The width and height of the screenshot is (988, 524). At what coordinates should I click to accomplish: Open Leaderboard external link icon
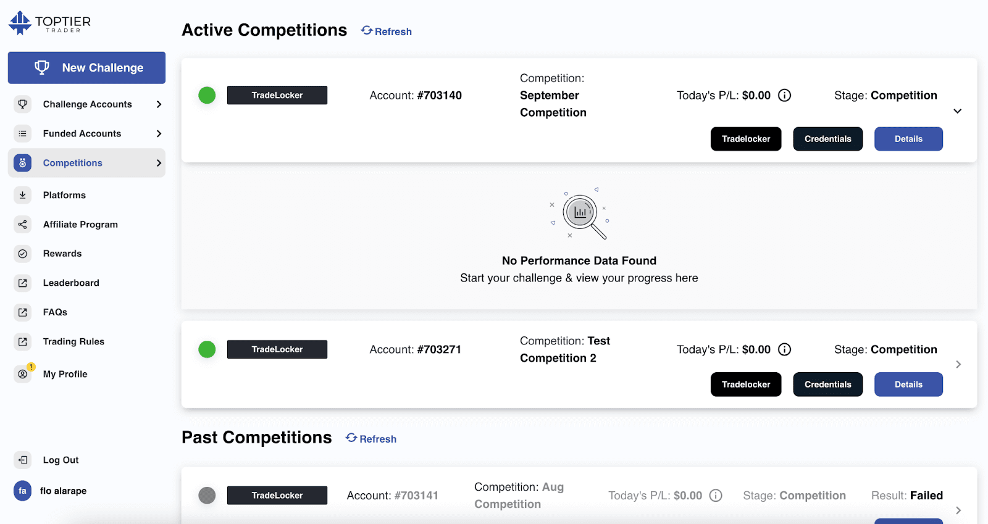[23, 283]
